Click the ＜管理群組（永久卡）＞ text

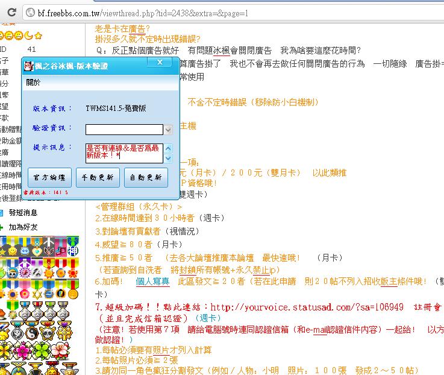pyautogui.click(x=139, y=207)
